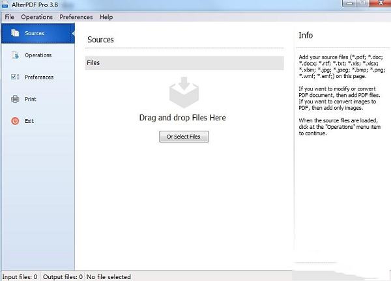The image size is (391, 281).
Task: Collapse sidebar using the small arrow handle
Action: click(x=73, y=33)
